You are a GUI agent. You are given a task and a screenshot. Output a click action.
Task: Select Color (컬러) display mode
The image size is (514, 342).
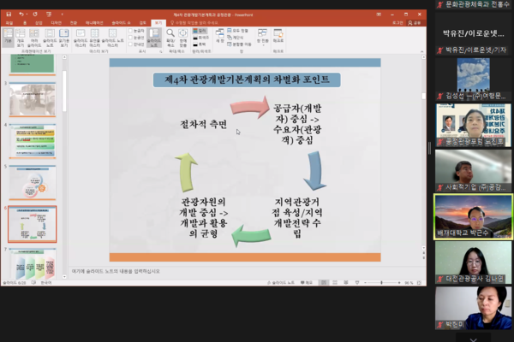click(x=200, y=31)
